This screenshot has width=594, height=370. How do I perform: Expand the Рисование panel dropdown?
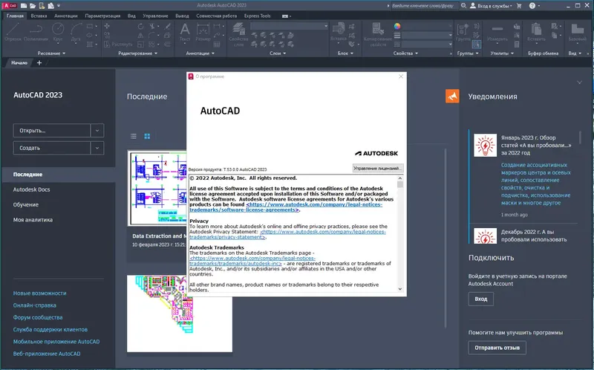(51, 53)
